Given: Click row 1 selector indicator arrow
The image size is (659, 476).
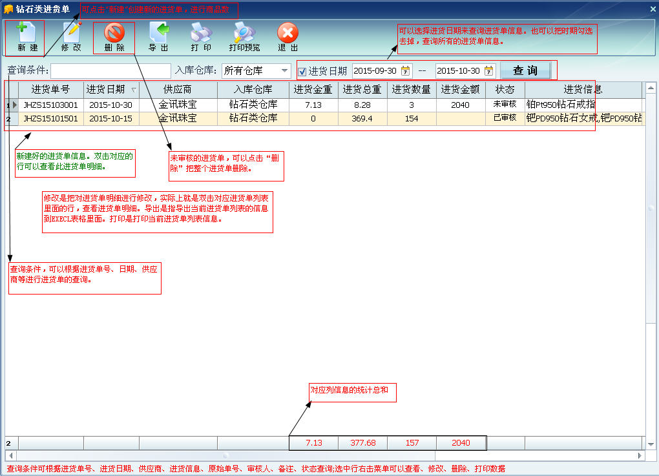Looking at the screenshot, I should point(15,105).
